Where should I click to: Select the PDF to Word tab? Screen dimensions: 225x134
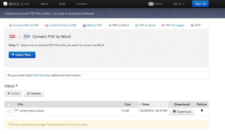(x=118, y=25)
